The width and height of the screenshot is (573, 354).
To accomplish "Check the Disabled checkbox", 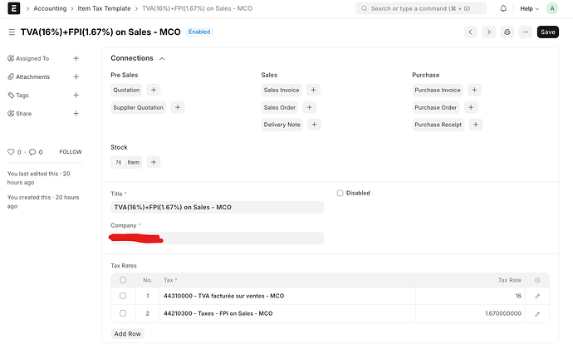I will [340, 193].
